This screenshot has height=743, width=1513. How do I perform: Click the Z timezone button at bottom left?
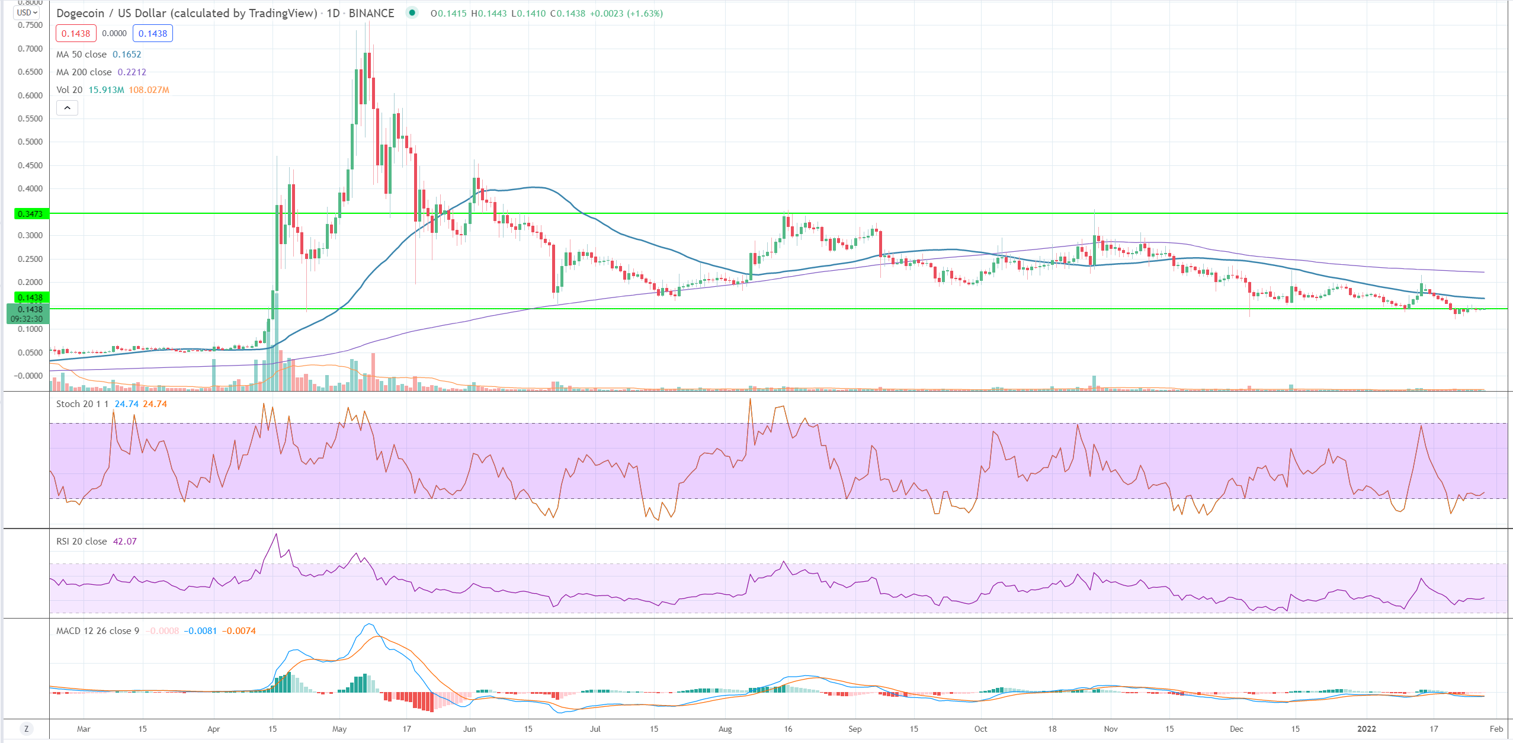click(26, 729)
